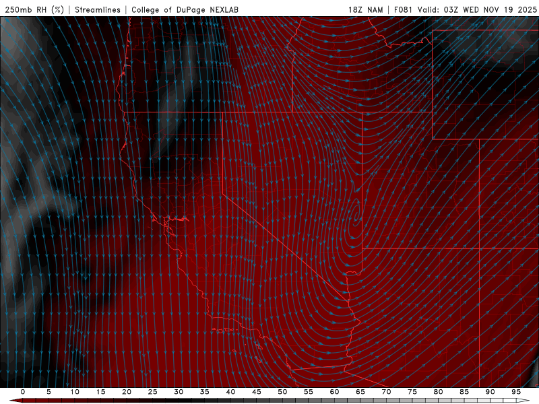539x404 pixels.
Task: Click the colorbar label '60'
Action: [x=334, y=392]
